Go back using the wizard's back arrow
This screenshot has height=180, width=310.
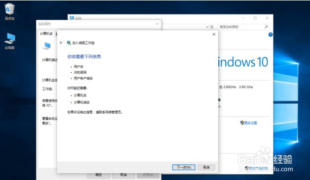pos(61,43)
